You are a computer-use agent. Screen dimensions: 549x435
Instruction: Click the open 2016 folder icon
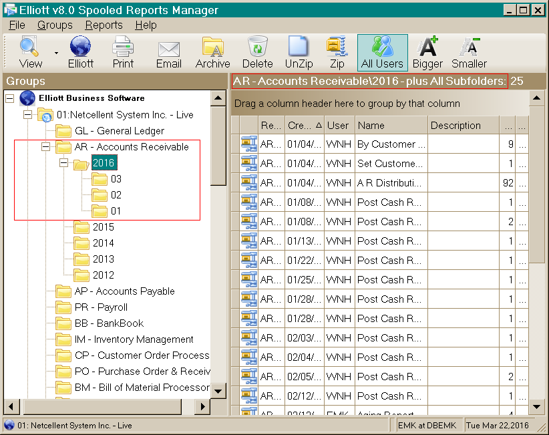point(81,164)
